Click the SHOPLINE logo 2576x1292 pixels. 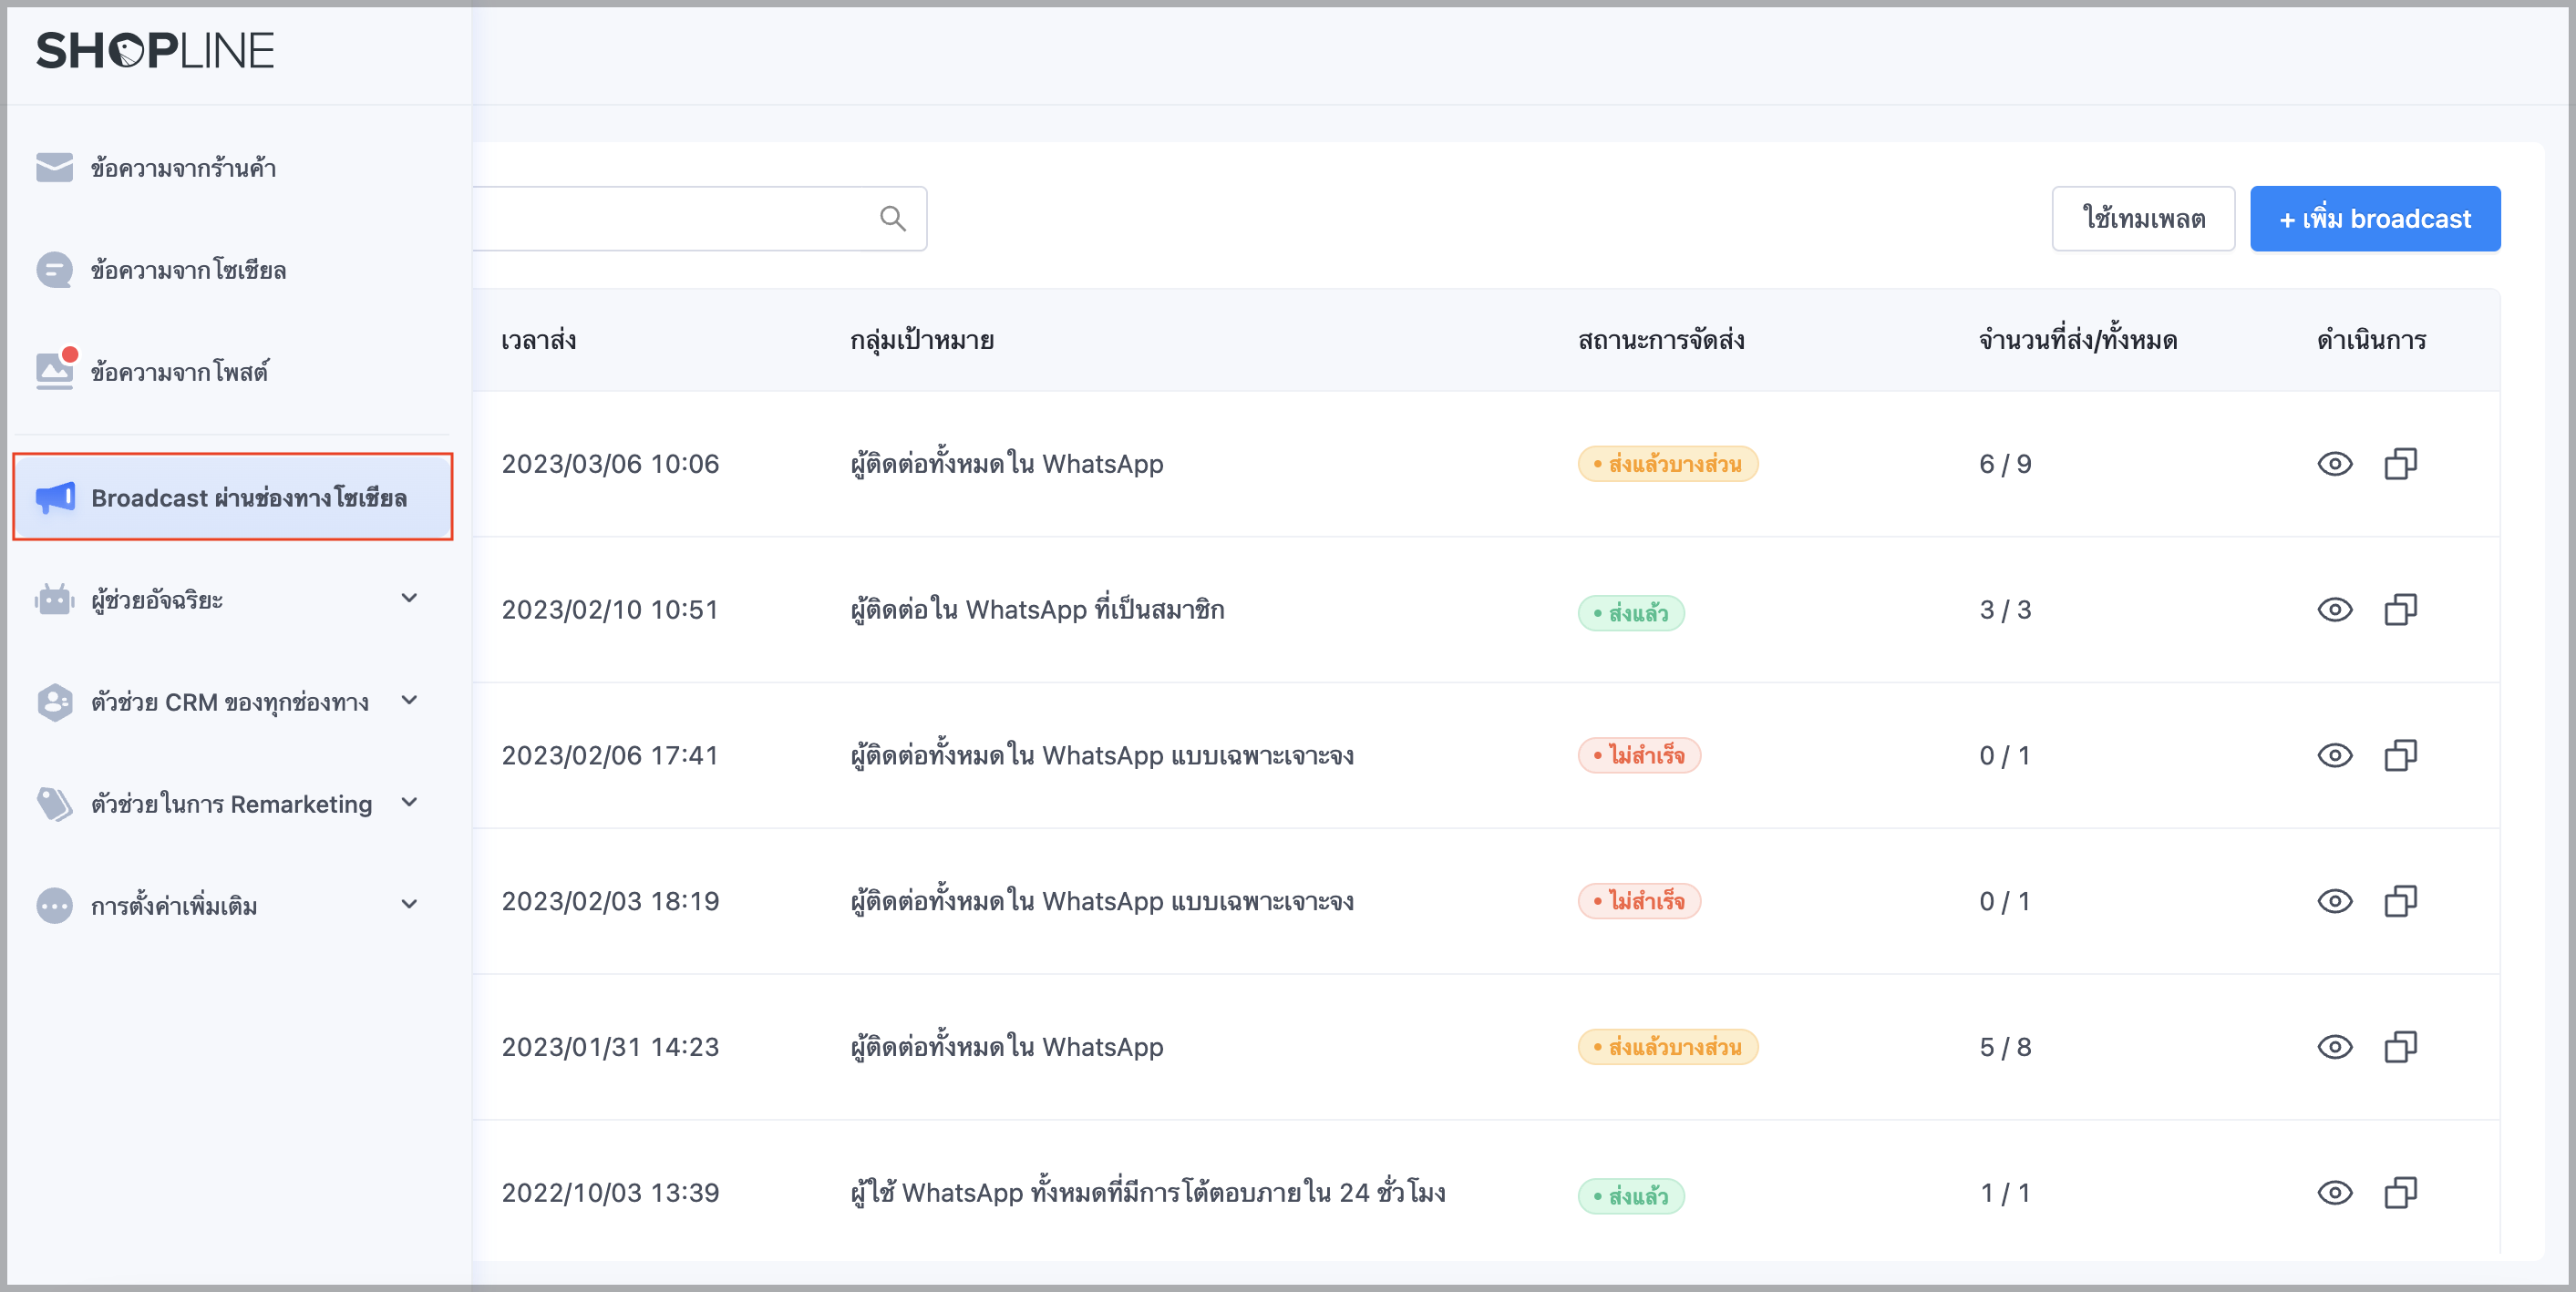[155, 50]
